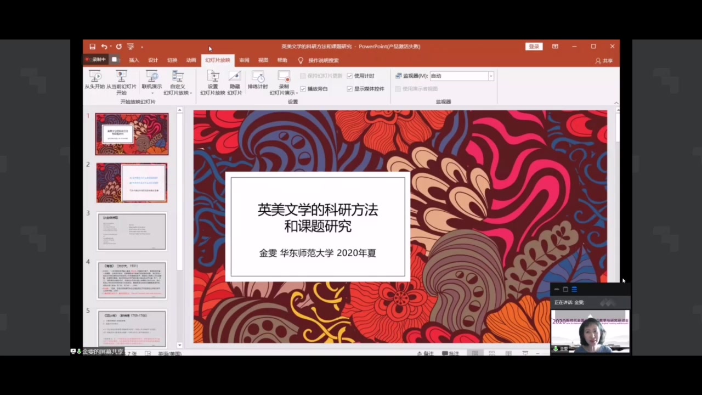Switch to Reading view icon
This screenshot has width=702, height=395.
click(x=508, y=353)
